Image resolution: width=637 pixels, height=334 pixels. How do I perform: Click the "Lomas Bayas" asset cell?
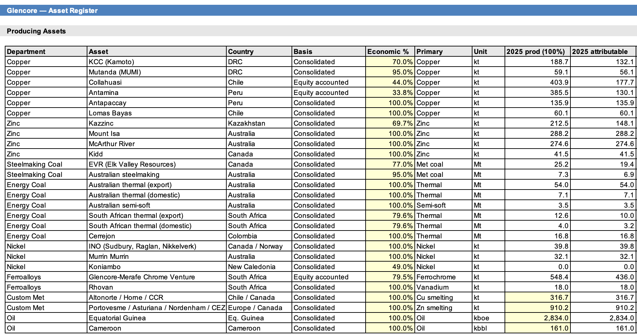[x=157, y=113]
